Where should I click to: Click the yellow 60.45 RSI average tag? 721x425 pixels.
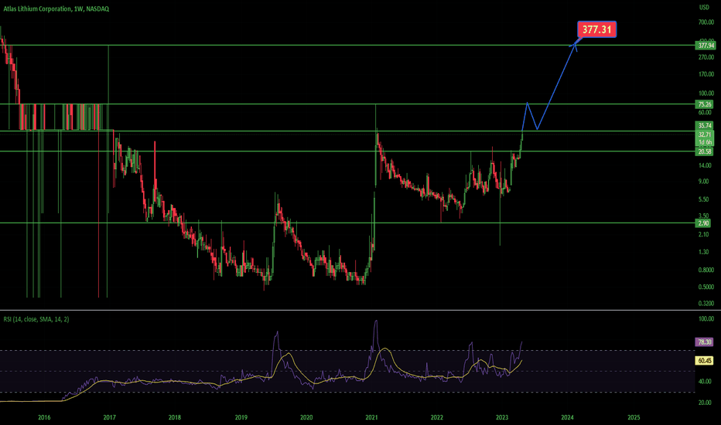(705, 361)
